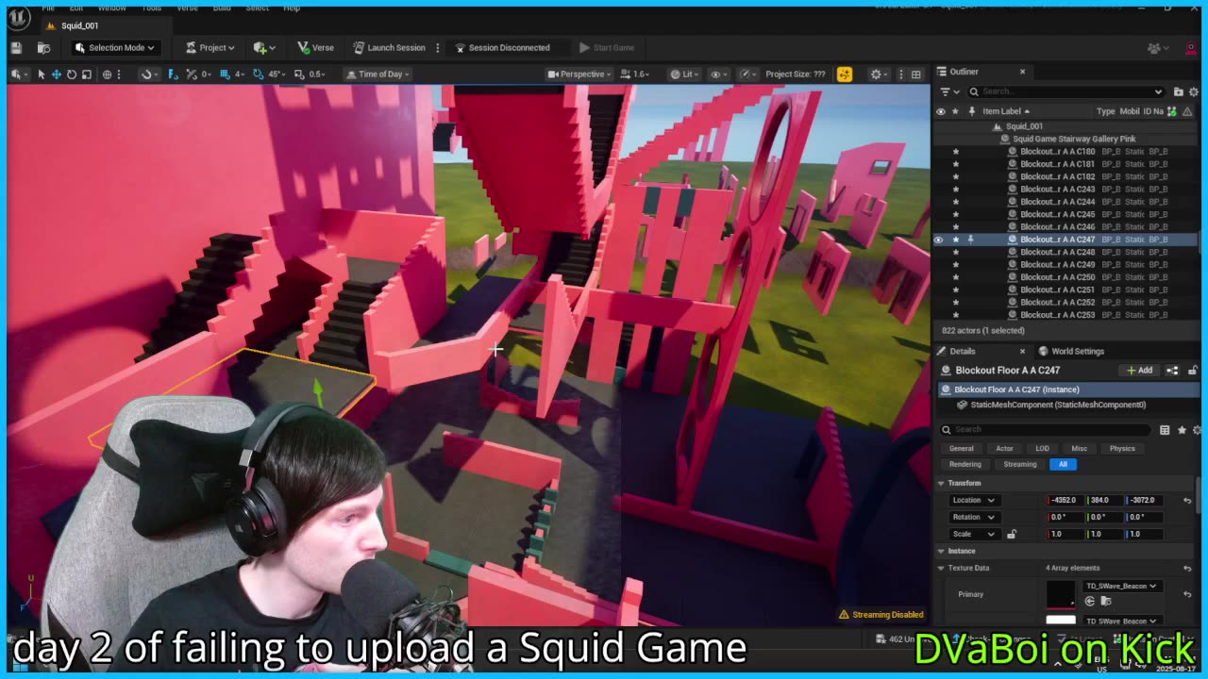The width and height of the screenshot is (1208, 679).
Task: Select the General filter tab in Details
Action: coord(961,449)
